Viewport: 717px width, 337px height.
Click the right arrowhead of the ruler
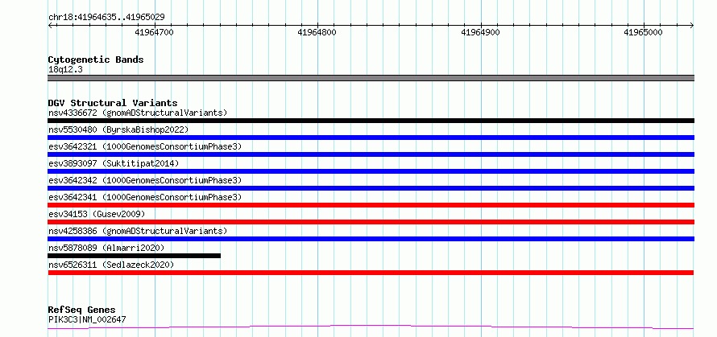click(x=691, y=25)
